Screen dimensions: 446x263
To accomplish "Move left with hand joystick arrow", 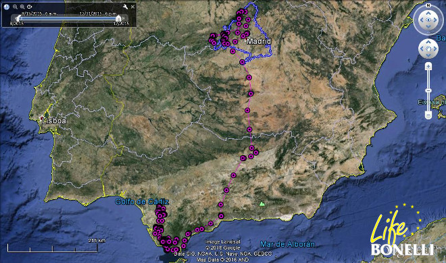I will point(422,49).
